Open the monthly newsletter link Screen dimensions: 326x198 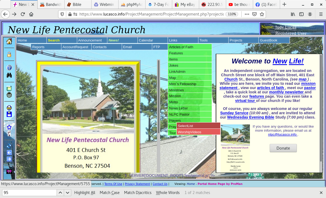286,92
